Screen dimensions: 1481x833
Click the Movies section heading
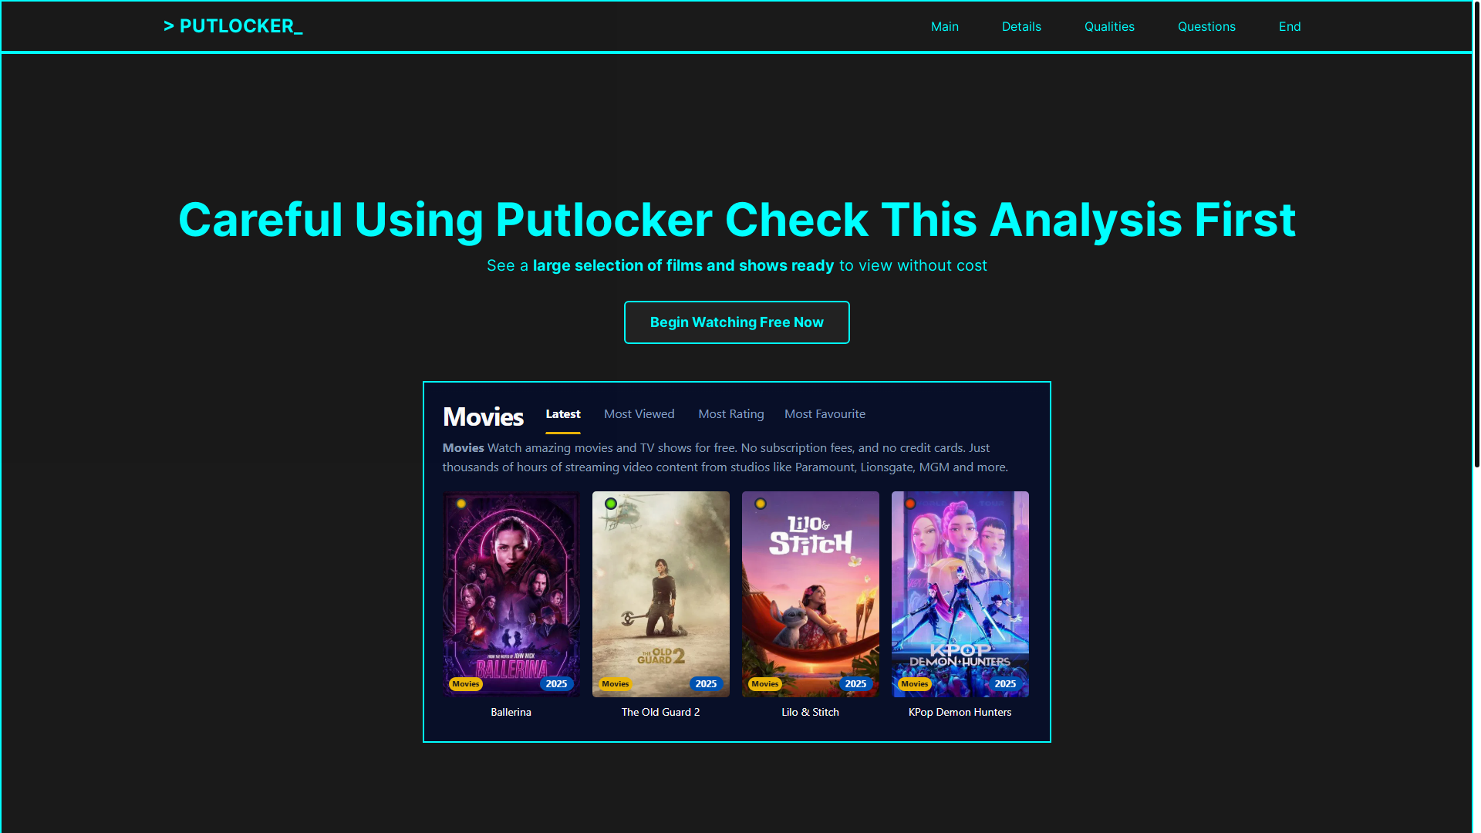coord(483,417)
